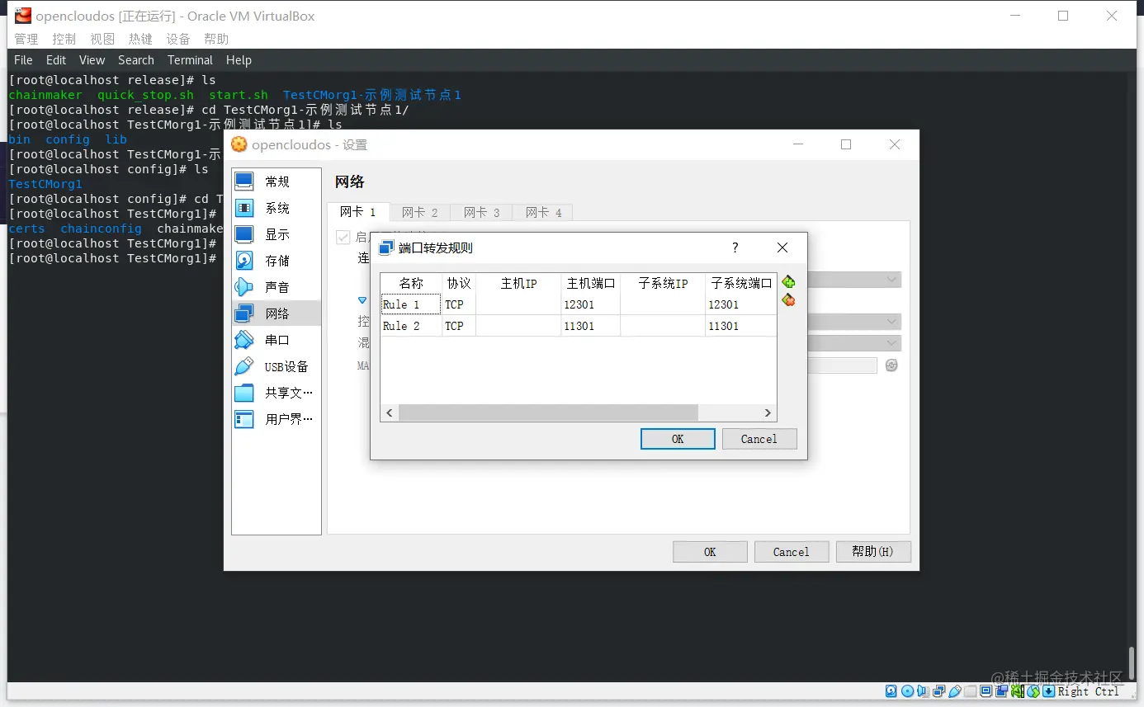Screen dimensions: 1144x707
Task: Open the terminal Search menu
Action: (136, 60)
